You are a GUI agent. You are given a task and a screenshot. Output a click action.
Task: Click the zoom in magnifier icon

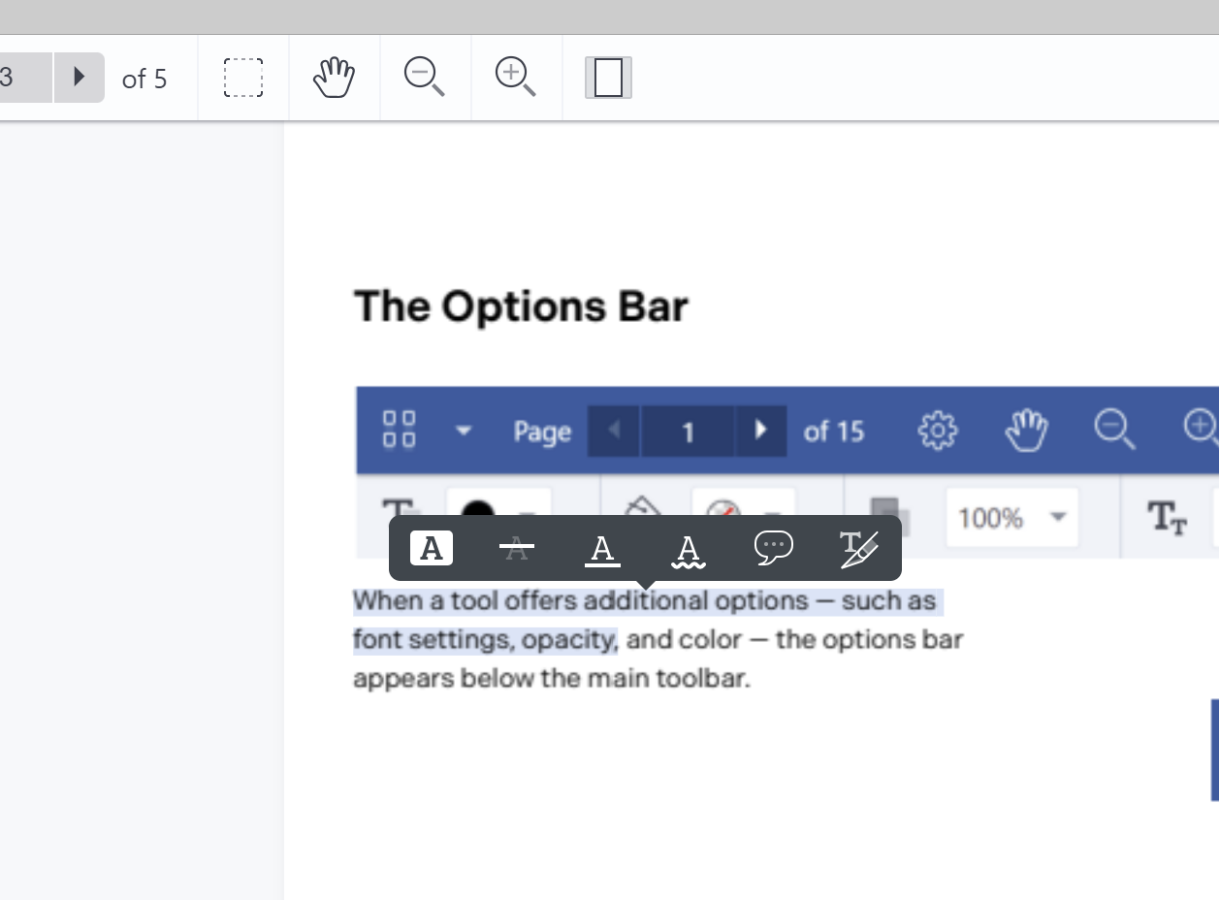point(515,78)
